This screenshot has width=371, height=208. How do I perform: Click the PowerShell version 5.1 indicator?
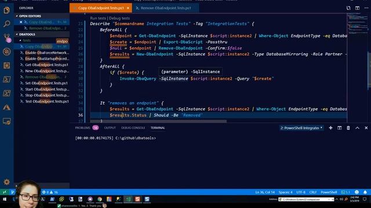[345, 192]
